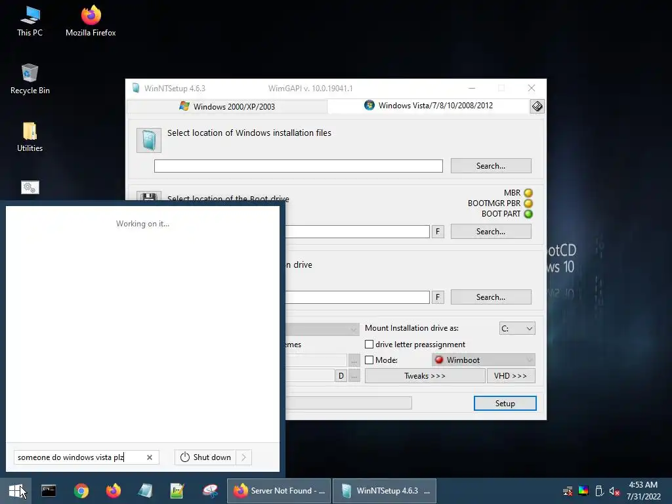Image resolution: width=672 pixels, height=504 pixels.
Task: Enable the Mode checkbox
Action: pos(369,360)
